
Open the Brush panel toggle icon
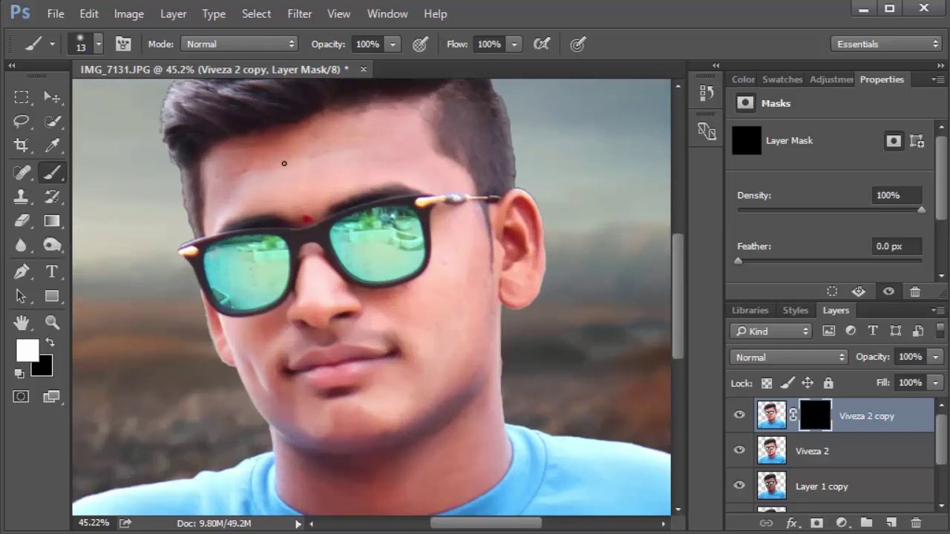pos(123,44)
